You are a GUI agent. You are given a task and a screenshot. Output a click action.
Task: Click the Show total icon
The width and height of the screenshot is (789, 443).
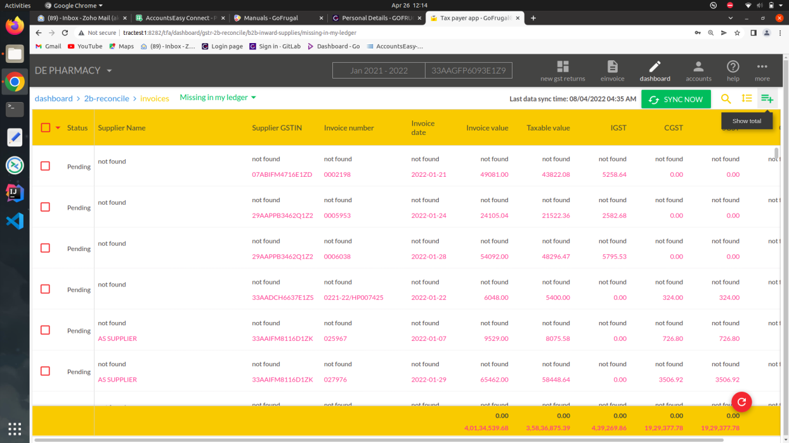767,99
